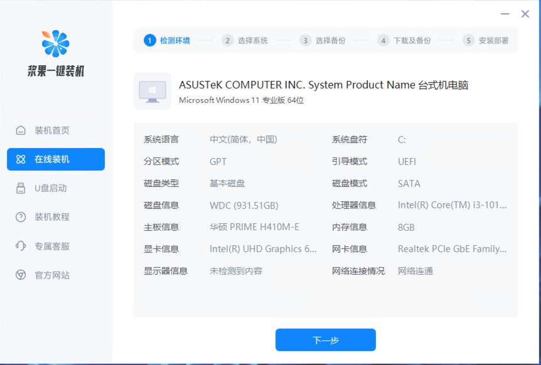Select the 在线装机 online install icon

click(x=21, y=159)
